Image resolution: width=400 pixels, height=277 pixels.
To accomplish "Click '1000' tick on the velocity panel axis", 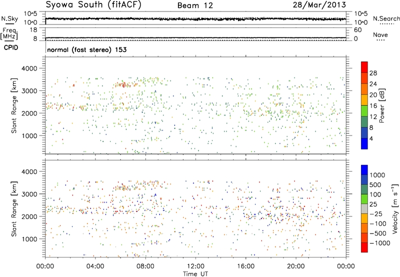I will 29,239.
